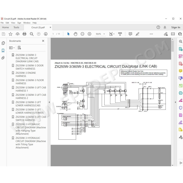
Task: Open the Find text magnifier
Action: click(x=32, y=34)
